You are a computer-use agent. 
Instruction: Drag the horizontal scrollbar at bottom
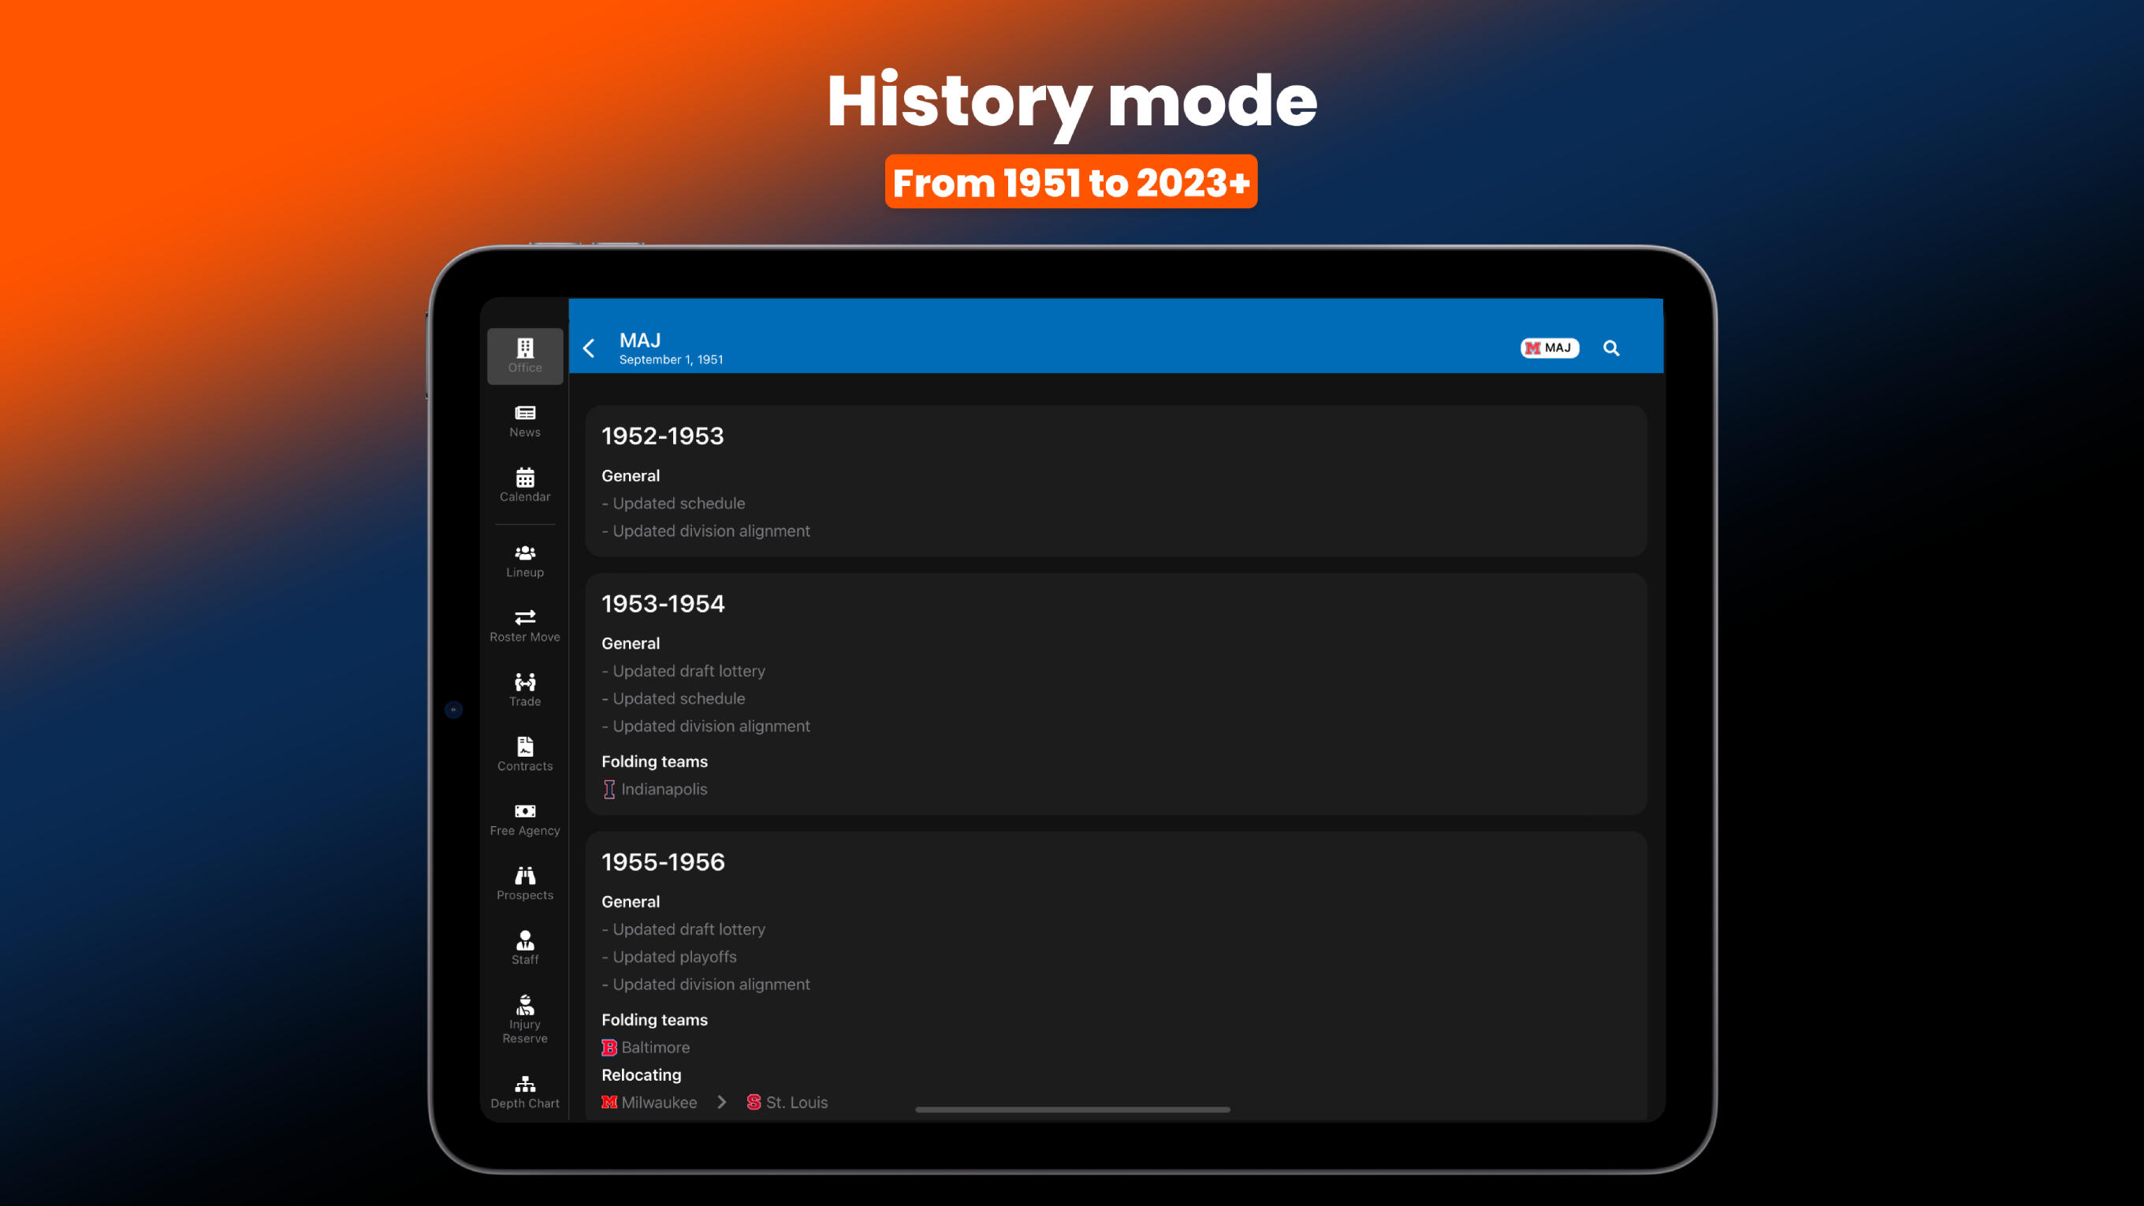click(x=1072, y=1111)
